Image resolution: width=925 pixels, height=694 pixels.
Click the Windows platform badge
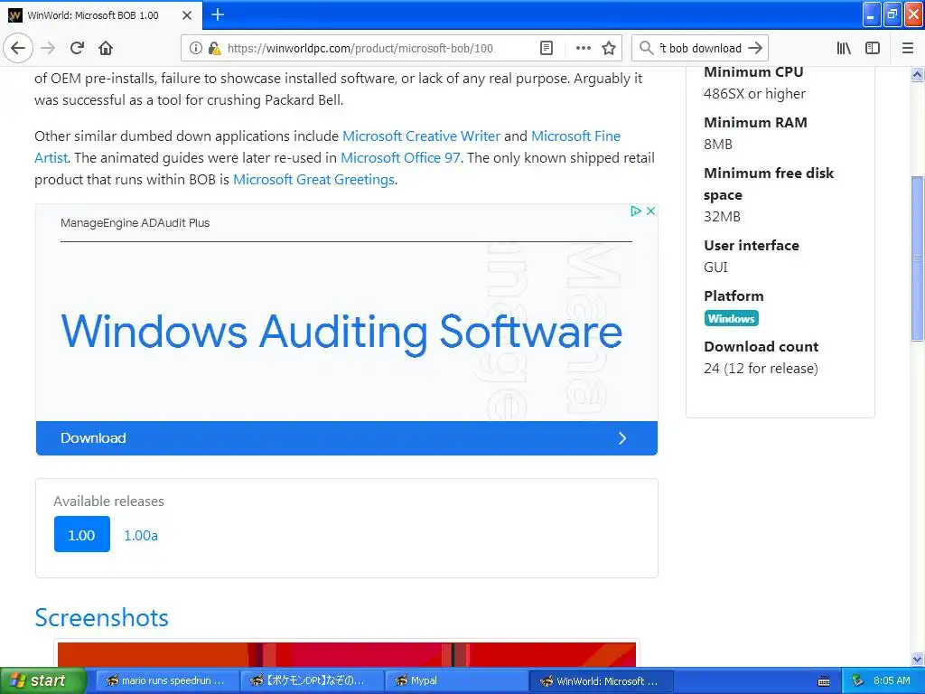(732, 319)
